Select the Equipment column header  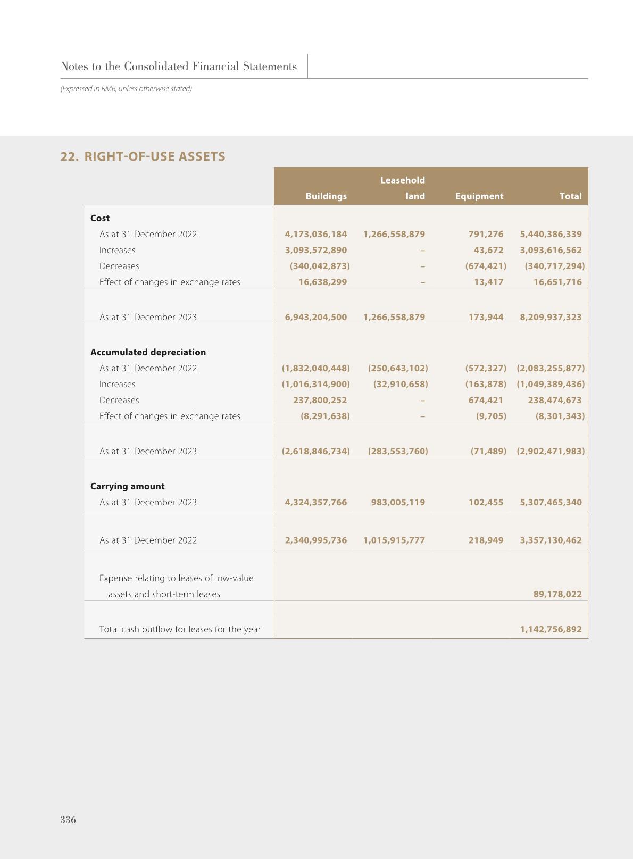click(x=479, y=196)
